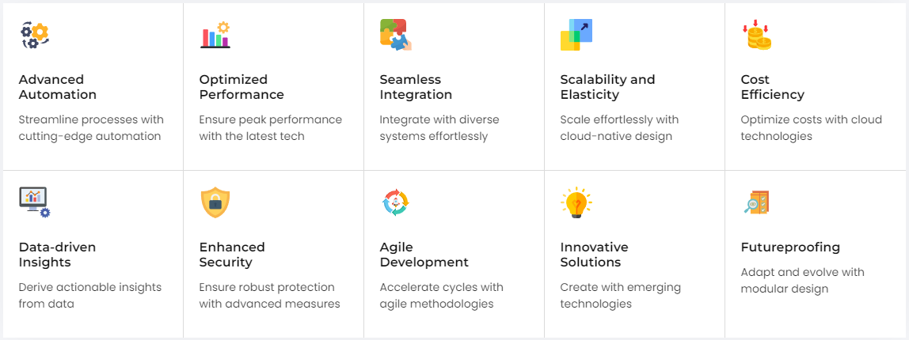
Task: Open the Optimized Performance heading
Action: (x=242, y=87)
